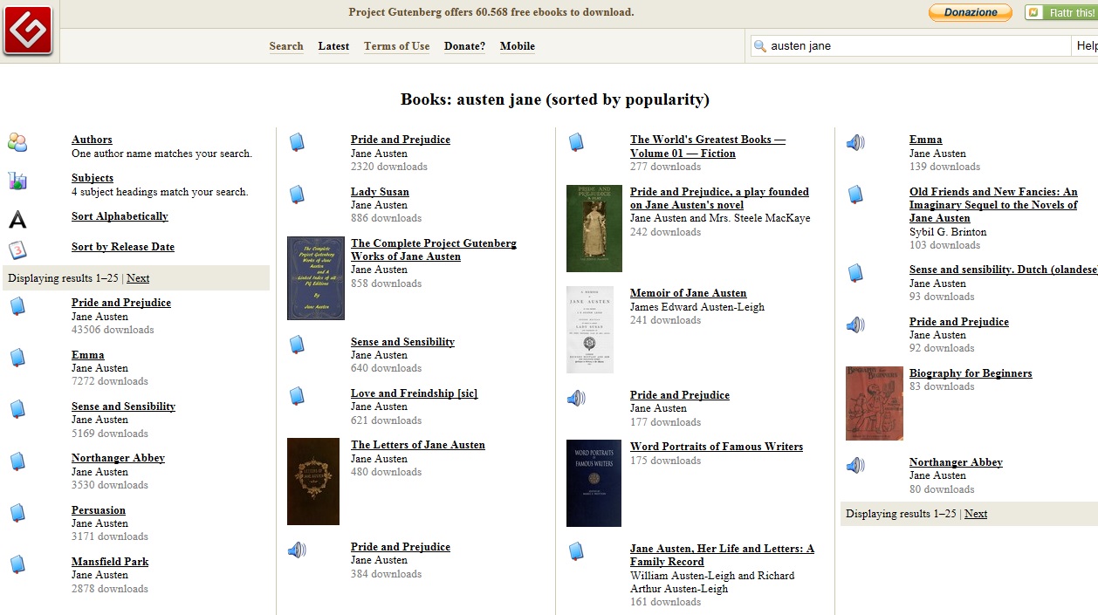Click the Sort by Release Date calendar icon
Viewport: 1098px width, 615px height.
(17, 249)
